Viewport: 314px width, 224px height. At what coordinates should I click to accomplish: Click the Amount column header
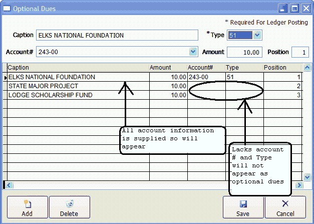pyautogui.click(x=168, y=68)
